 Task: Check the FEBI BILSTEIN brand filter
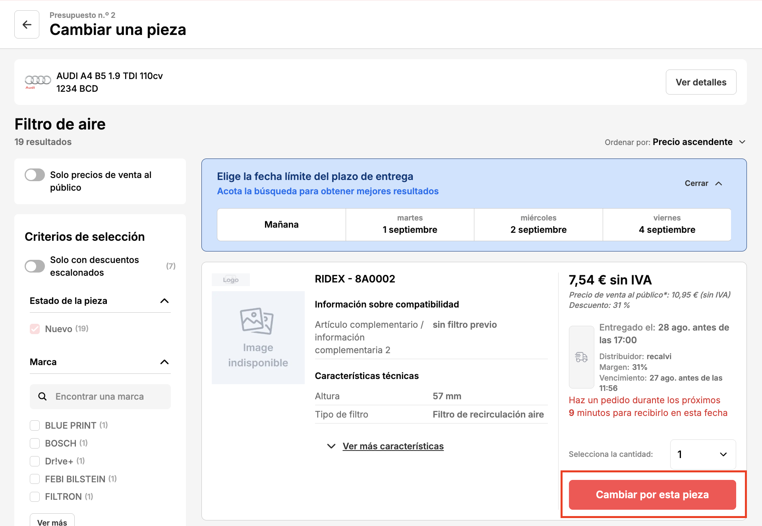point(35,479)
